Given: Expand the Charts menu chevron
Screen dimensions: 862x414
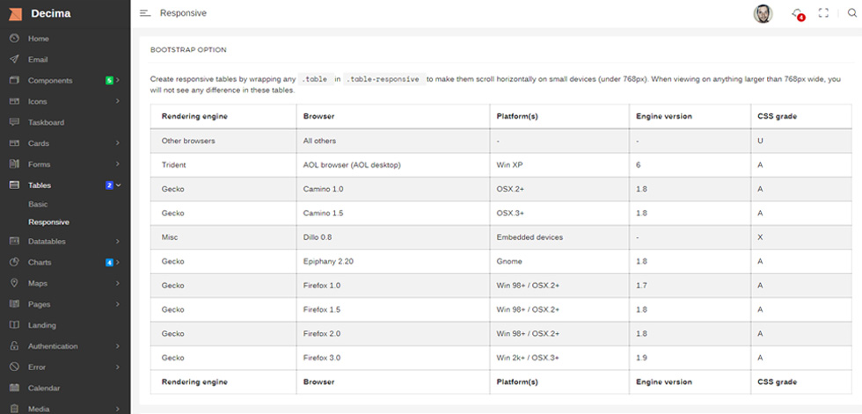Looking at the screenshot, I should point(118,262).
